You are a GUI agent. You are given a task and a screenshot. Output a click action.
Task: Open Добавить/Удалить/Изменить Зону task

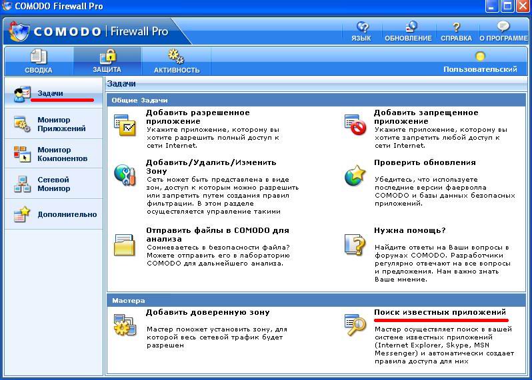coord(211,166)
